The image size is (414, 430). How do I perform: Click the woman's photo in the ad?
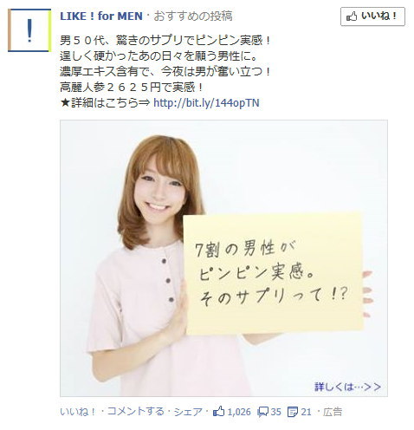(223, 258)
